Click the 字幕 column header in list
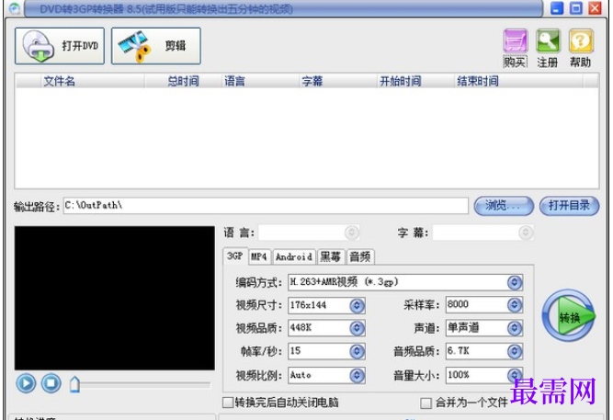This screenshot has width=613, height=420. (338, 82)
